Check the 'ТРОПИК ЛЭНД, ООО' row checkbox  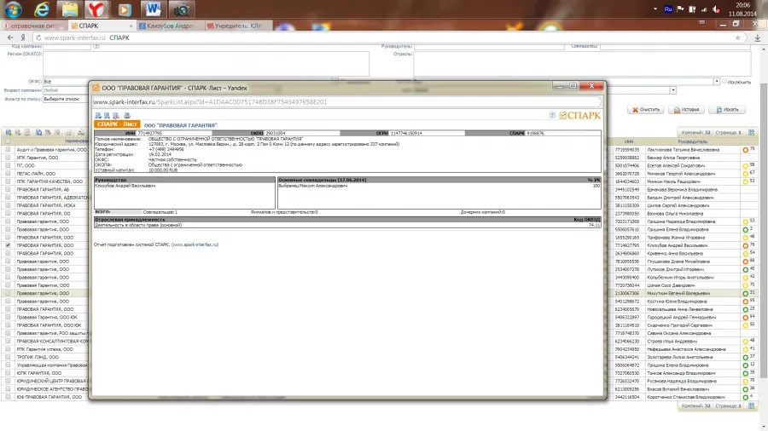pos(8,357)
